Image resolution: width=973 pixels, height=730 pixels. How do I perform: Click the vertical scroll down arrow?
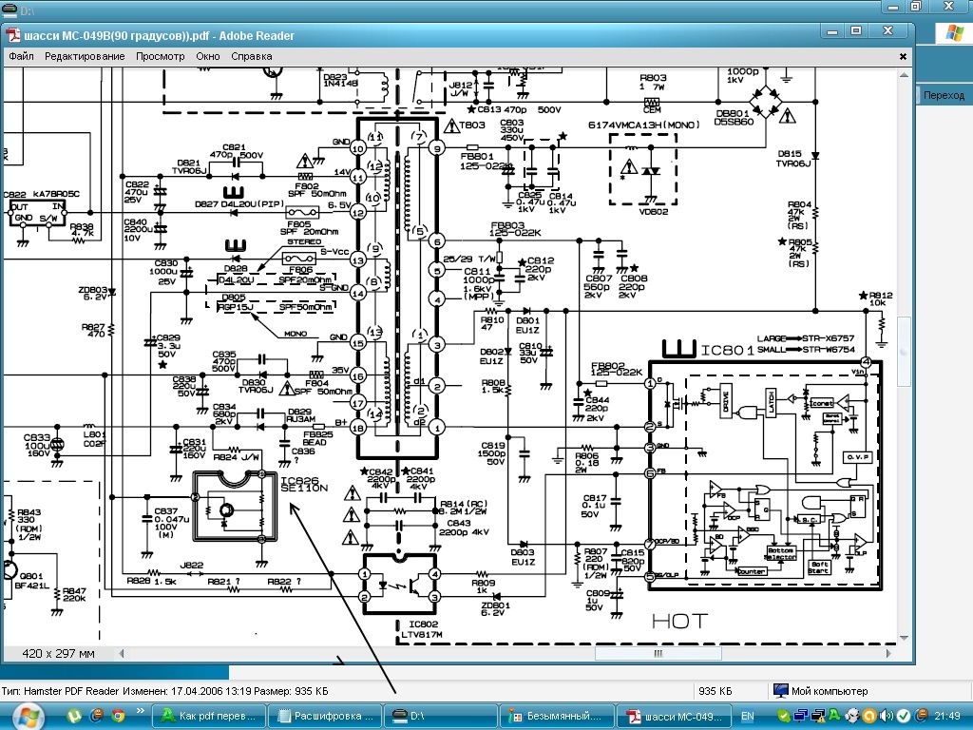[905, 638]
